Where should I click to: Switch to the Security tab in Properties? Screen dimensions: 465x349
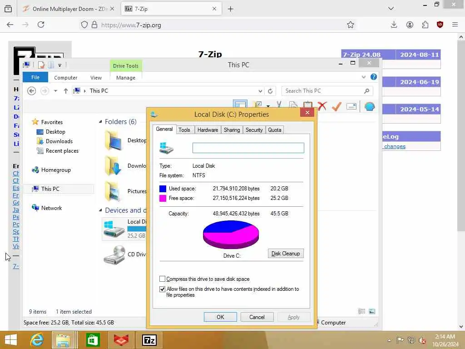coord(254,130)
